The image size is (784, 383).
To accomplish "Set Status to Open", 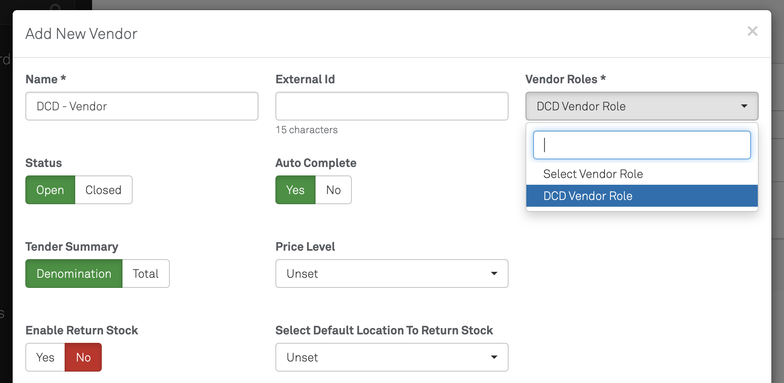I will coord(50,190).
